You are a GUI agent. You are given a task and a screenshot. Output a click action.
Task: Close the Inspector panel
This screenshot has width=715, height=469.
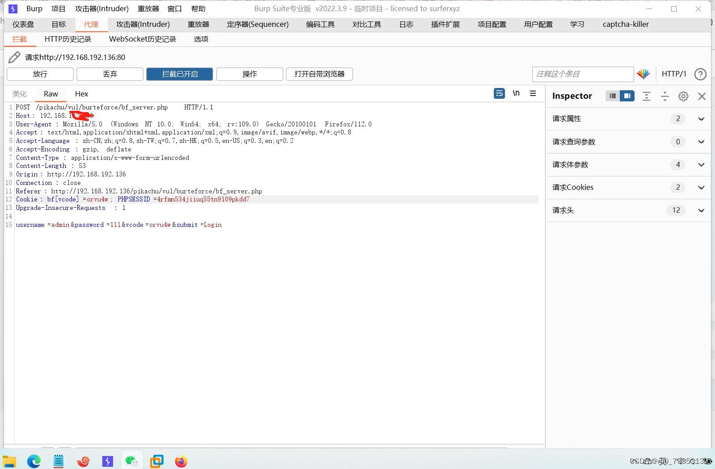(x=702, y=96)
